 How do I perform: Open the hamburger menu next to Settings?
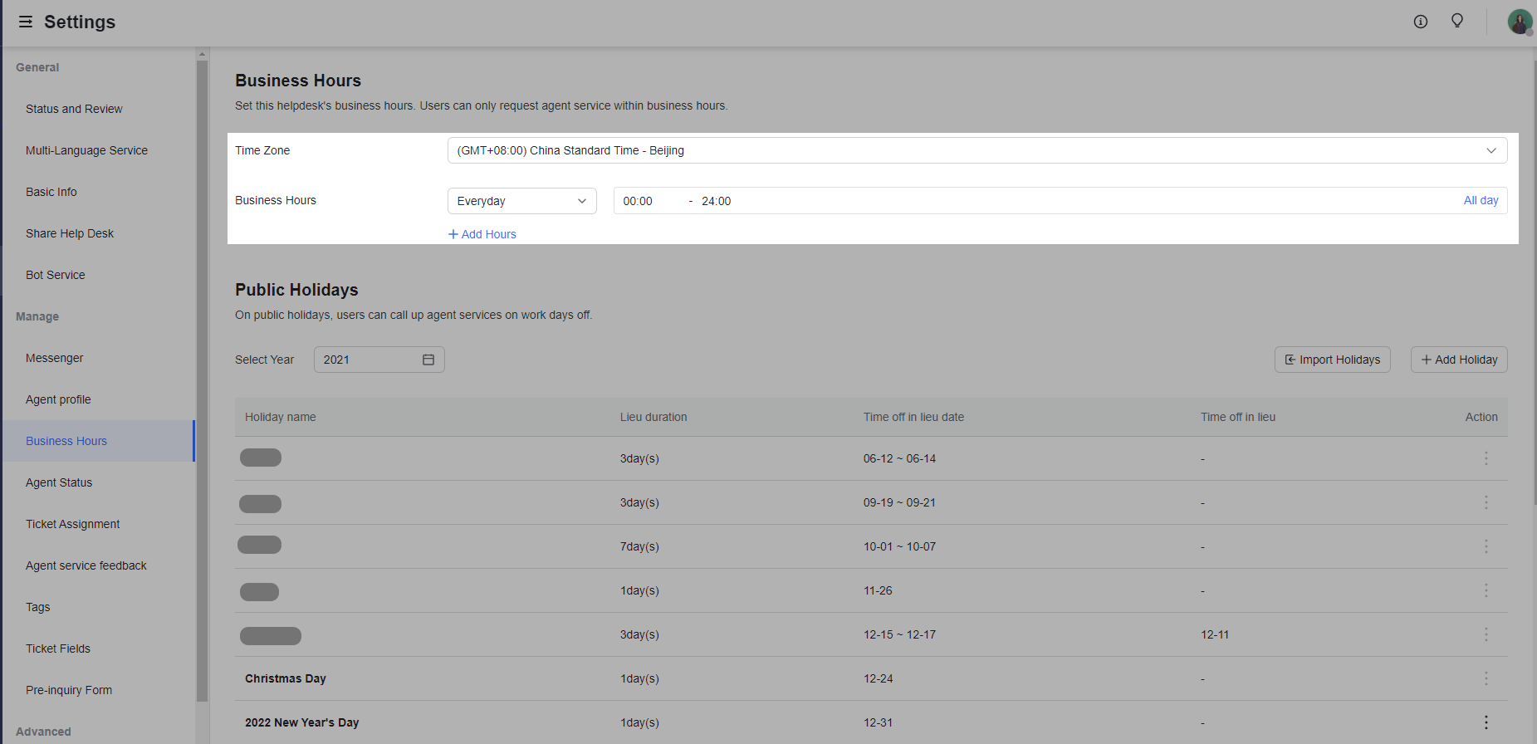coord(26,22)
